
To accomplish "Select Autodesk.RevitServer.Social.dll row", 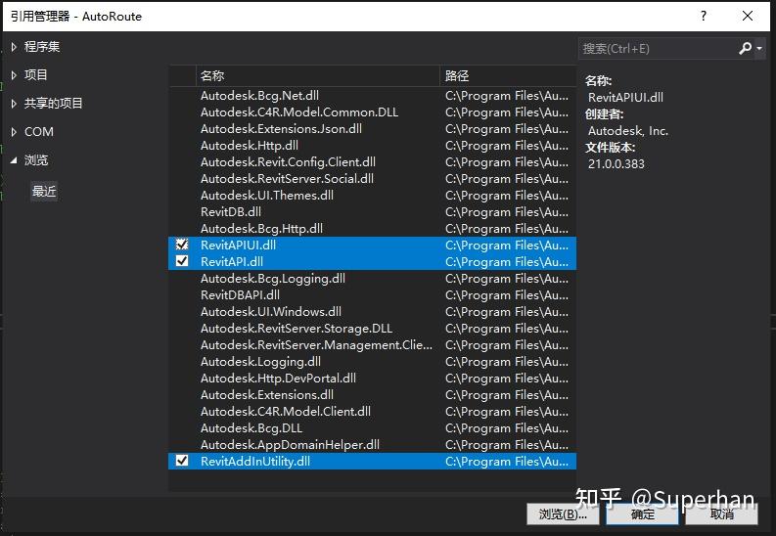I will click(372, 178).
